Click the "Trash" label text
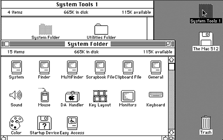Image resolution: width=223 pixels, height=140 pixels. [x=206, y=132]
